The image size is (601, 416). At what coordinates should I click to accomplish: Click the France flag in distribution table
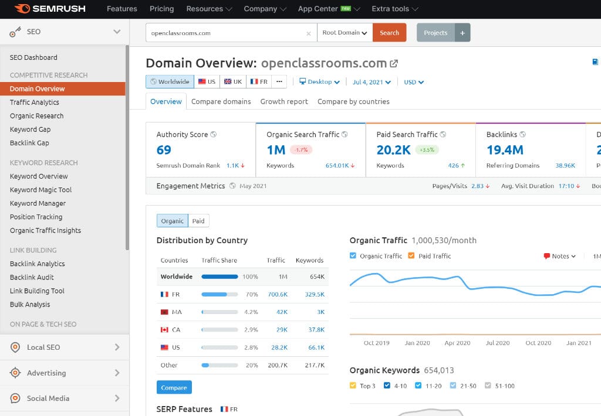(x=164, y=294)
